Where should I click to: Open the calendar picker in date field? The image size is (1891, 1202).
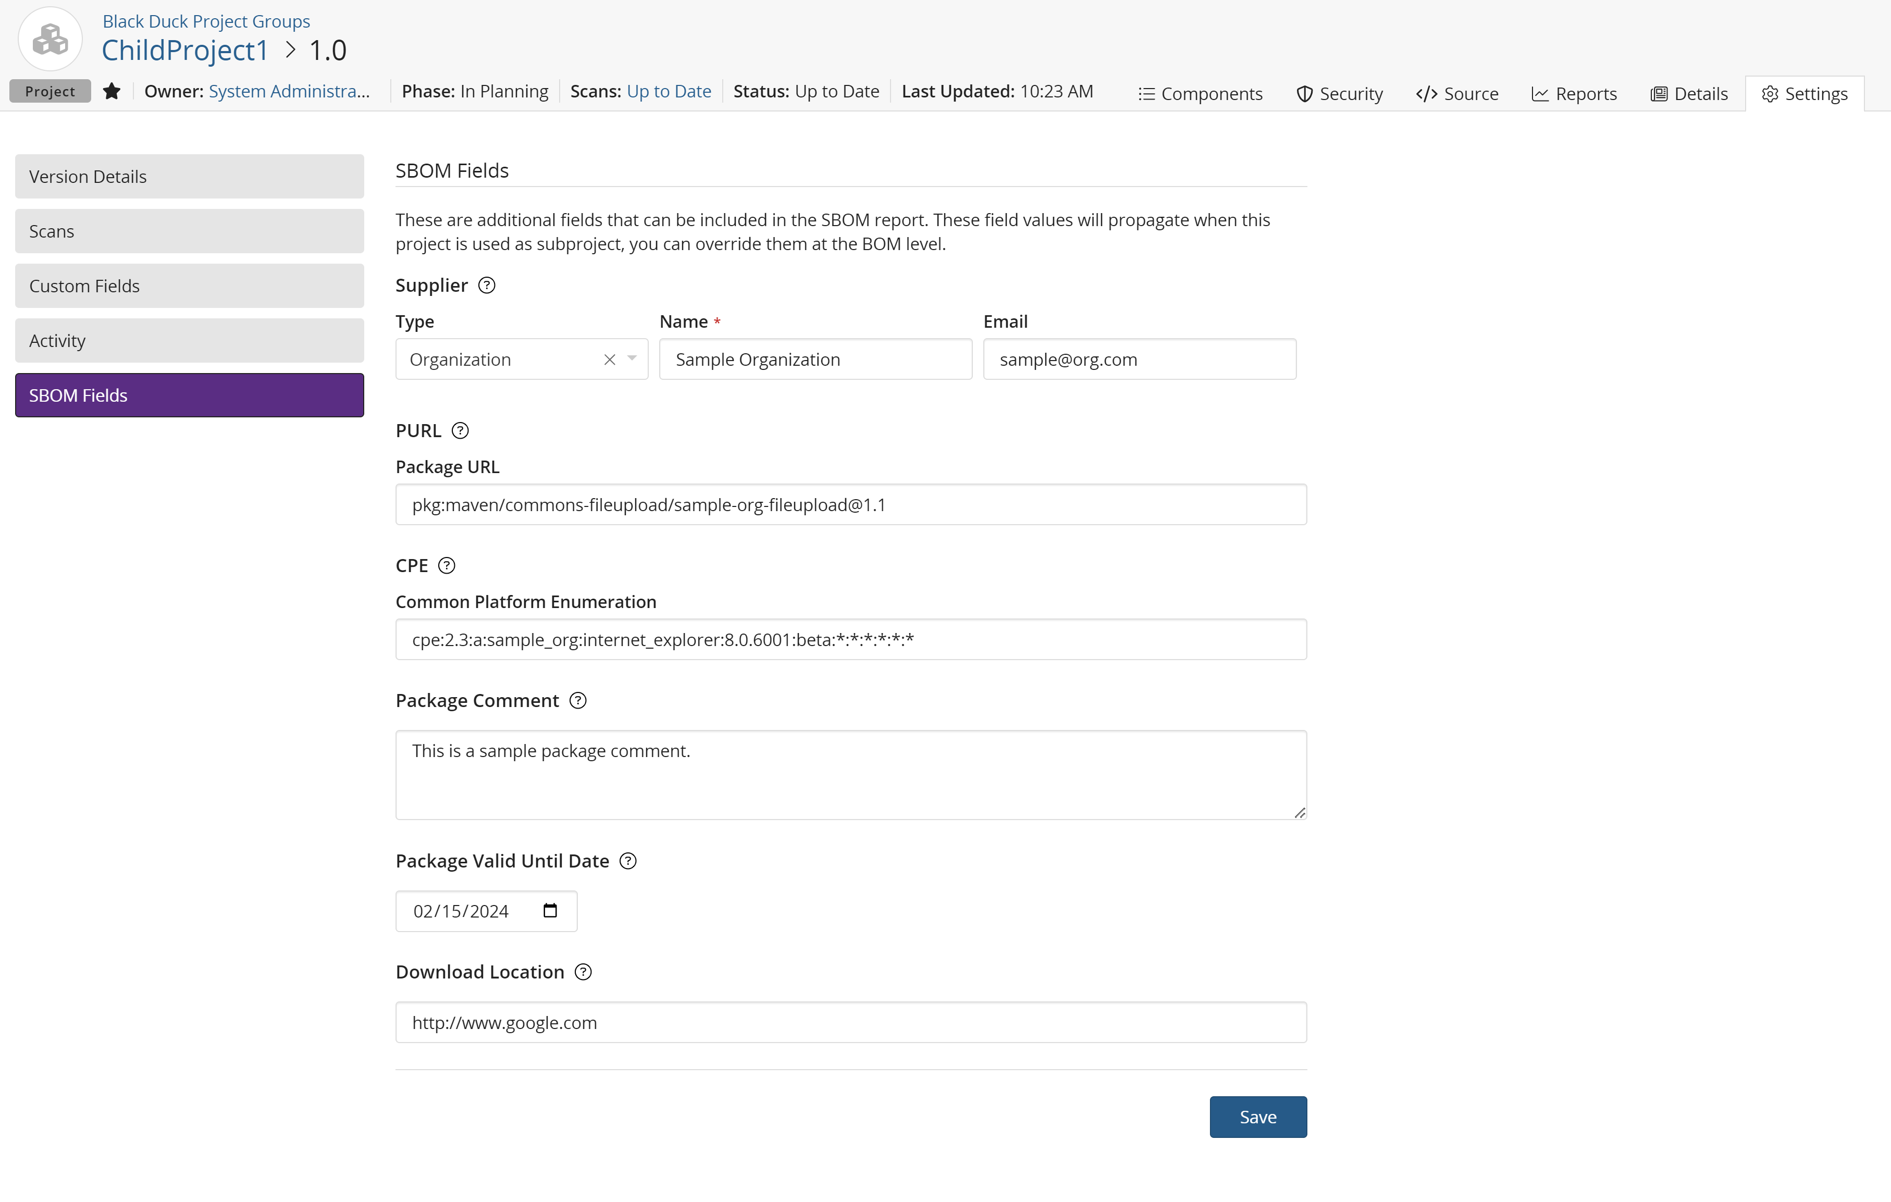click(550, 911)
